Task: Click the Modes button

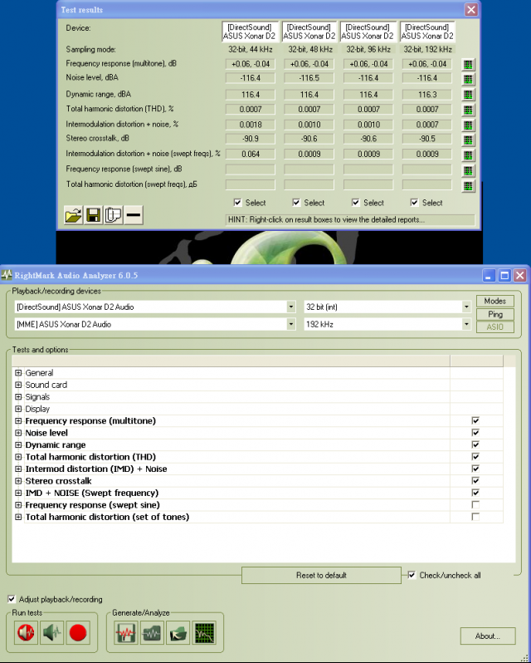Action: click(495, 301)
